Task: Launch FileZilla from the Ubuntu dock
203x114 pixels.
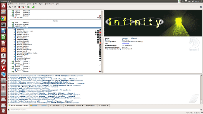Action: pyautogui.click(x=3, y=68)
